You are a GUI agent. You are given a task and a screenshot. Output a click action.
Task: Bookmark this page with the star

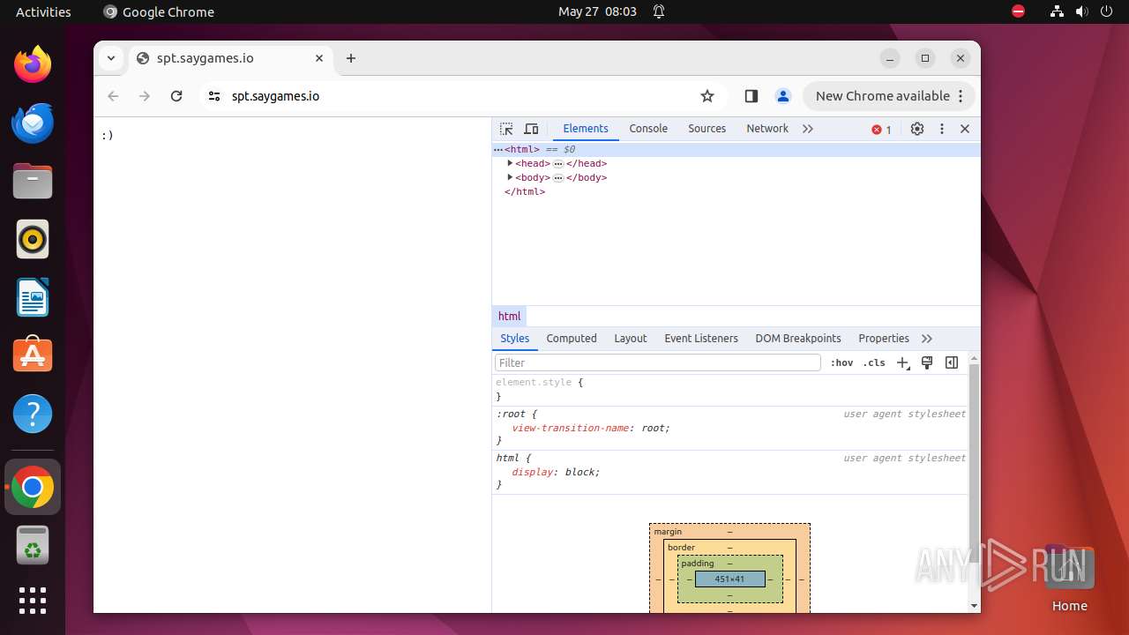707,96
